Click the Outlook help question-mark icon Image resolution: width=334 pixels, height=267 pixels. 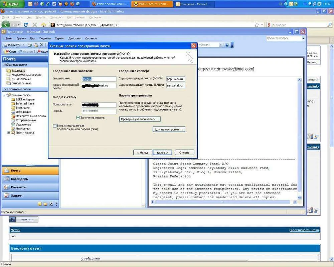coord(227,45)
